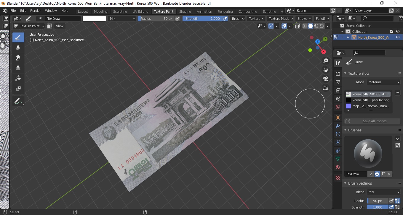This screenshot has width=403, height=215.
Task: Switch to Material Preview shading
Action: [x=316, y=26]
